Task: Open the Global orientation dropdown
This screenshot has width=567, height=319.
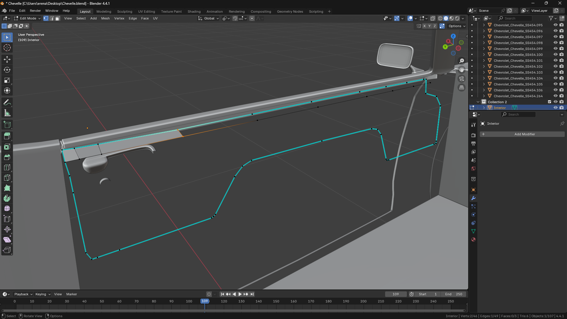Action: tap(208, 18)
